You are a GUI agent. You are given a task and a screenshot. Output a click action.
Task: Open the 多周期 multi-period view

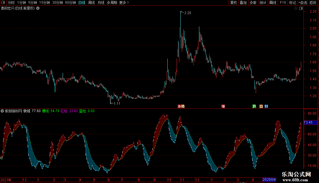click(x=112, y=3)
